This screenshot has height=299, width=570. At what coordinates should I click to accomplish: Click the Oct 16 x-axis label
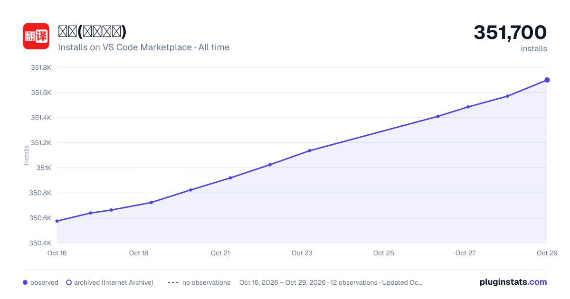[57, 253]
